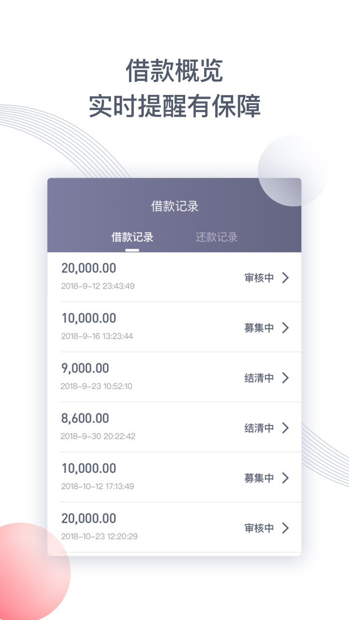Open arrow for the 9,000.00 loan

click(286, 378)
